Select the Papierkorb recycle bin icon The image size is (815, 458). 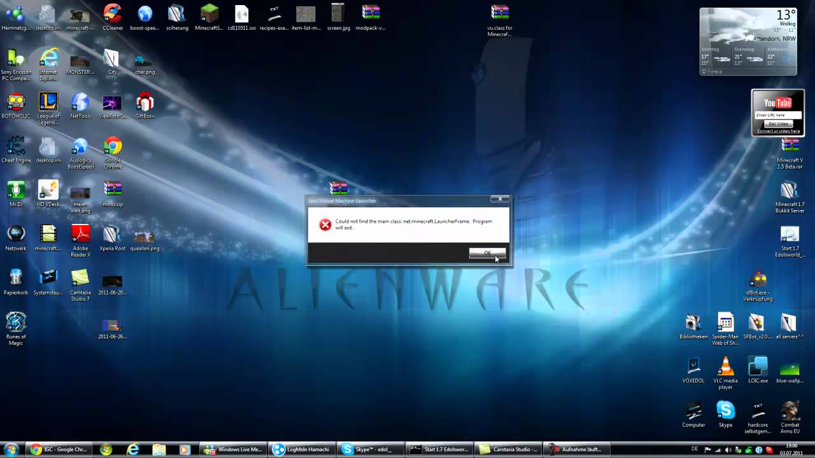tap(16, 282)
